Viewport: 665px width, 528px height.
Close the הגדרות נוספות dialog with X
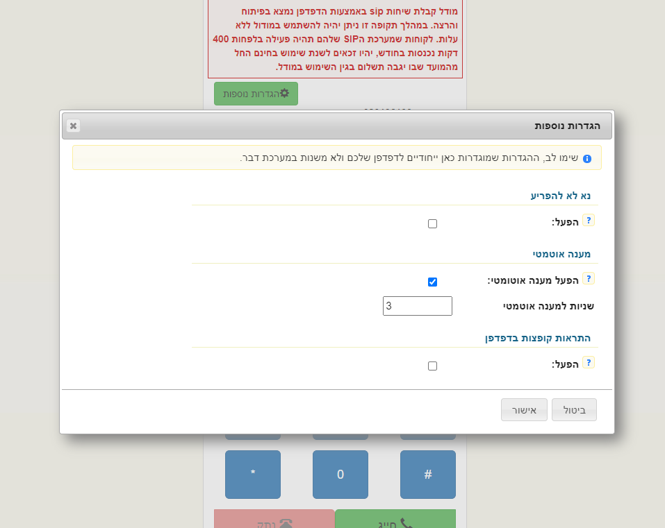point(73,126)
